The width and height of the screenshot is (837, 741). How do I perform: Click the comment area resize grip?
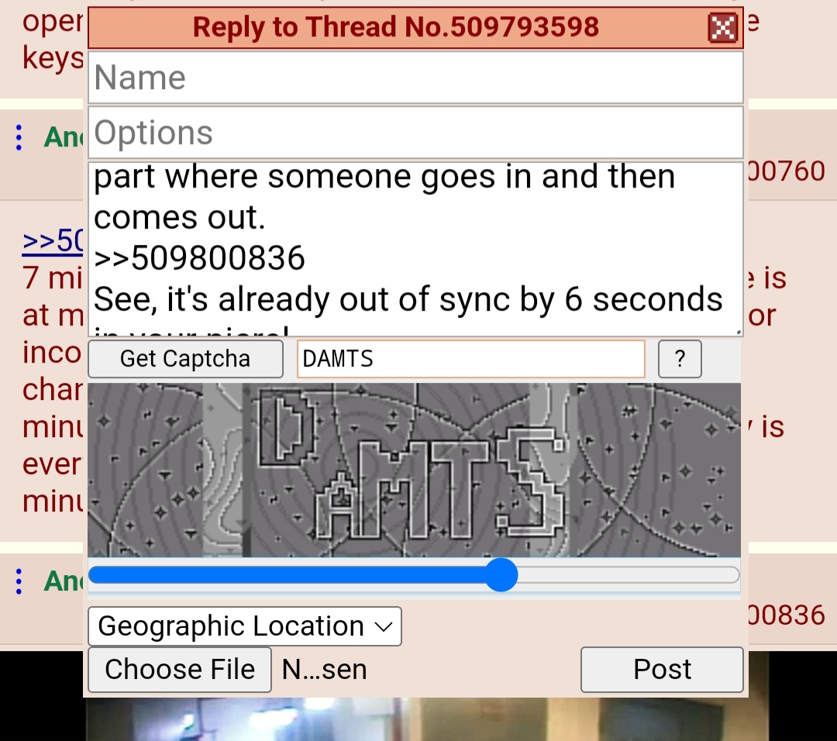point(739,332)
